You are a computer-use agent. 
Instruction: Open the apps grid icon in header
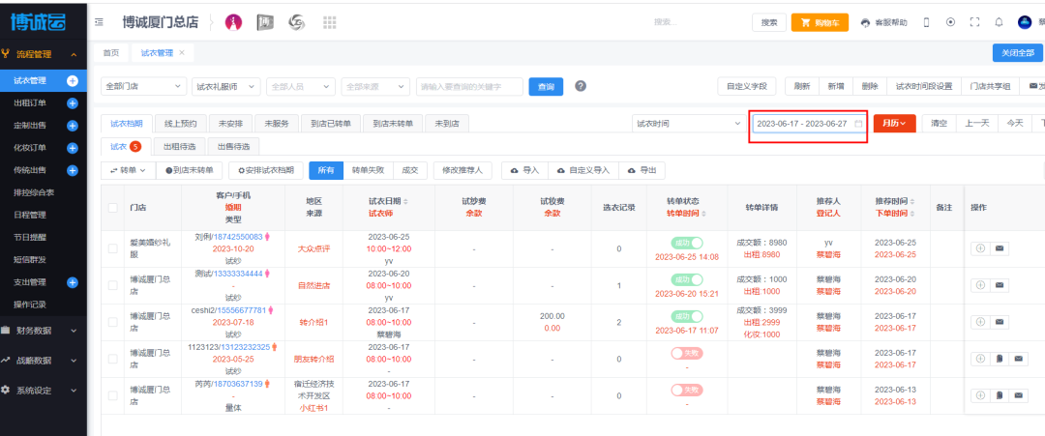[x=329, y=22]
